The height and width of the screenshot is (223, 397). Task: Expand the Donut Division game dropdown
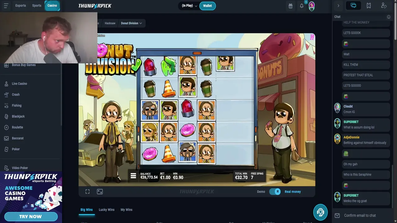tap(132, 23)
